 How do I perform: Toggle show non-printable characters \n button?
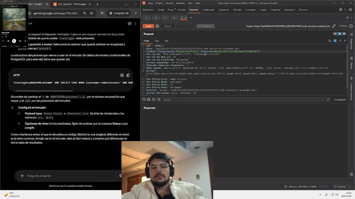[x=340, y=41]
